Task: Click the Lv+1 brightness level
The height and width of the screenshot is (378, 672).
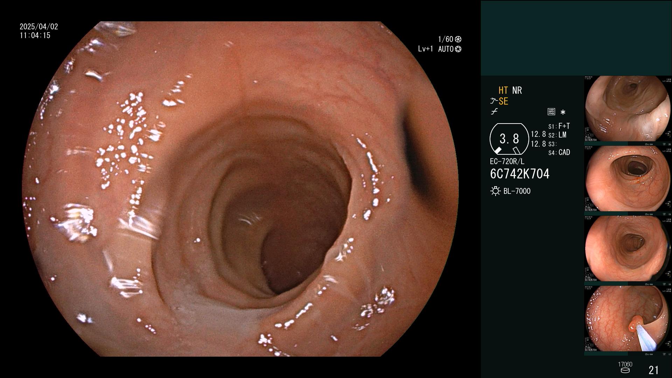Action: pyautogui.click(x=425, y=49)
